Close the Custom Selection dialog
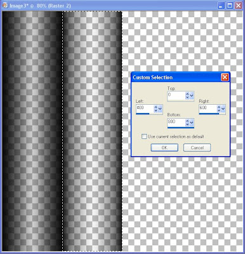This screenshot has width=245, height=254. pyautogui.click(x=225, y=77)
